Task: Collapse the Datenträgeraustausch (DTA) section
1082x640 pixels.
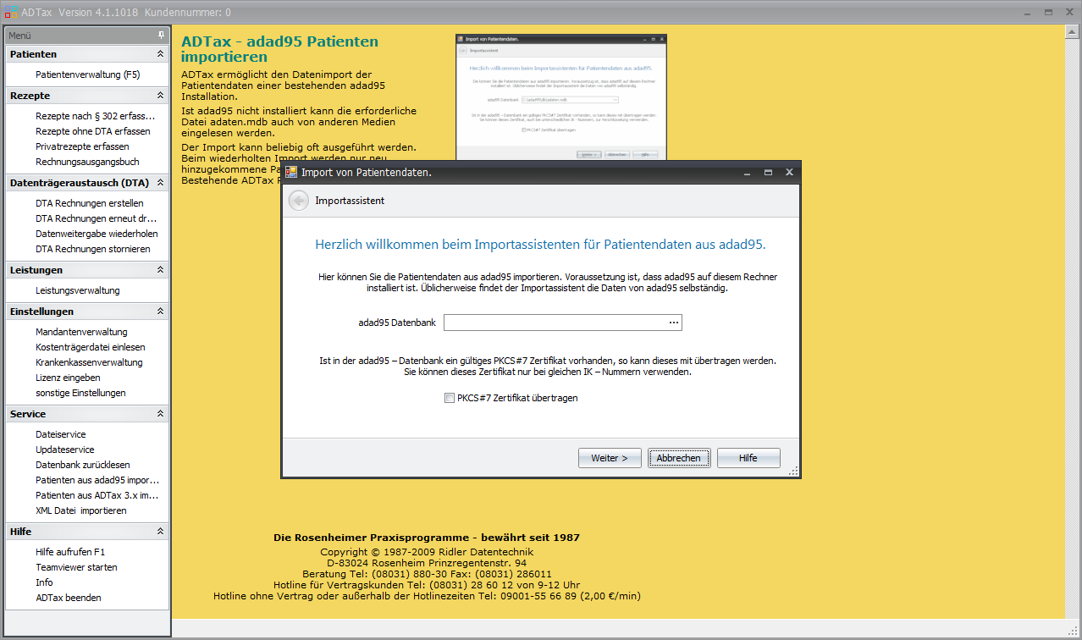Action: click(x=160, y=183)
